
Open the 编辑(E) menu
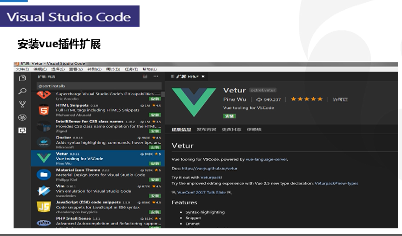click(40, 69)
